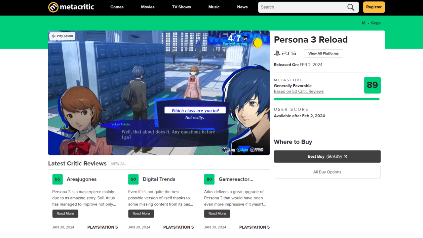Viewport: 423px width, 238px height.
Task: Click the Persona 3 Reload gameplay video
Action: pyautogui.click(x=159, y=93)
